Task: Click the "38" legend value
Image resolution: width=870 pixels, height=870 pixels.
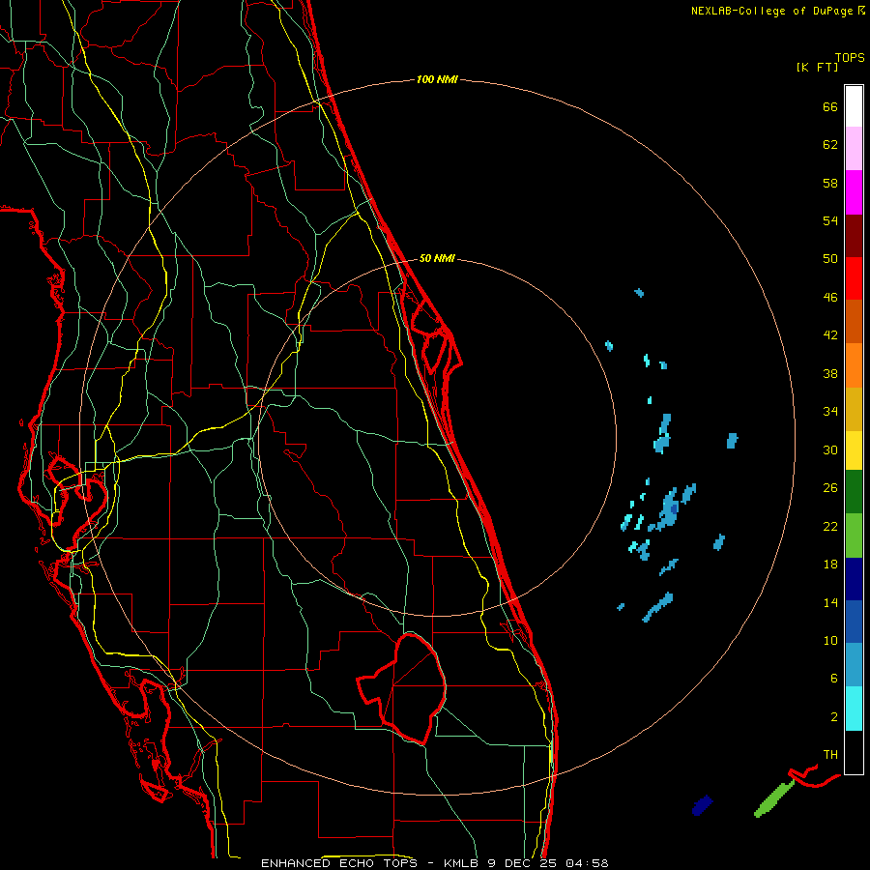Action: (x=830, y=373)
